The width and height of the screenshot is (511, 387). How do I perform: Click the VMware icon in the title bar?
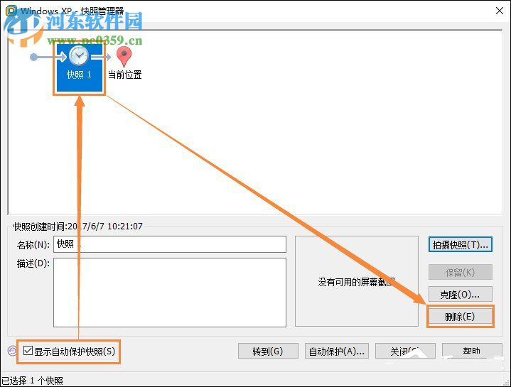point(11,11)
